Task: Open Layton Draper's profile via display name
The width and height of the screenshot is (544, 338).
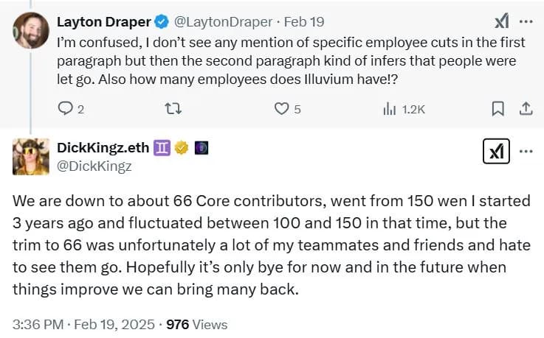Action: [x=101, y=22]
